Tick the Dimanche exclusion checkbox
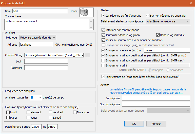Screen dimensions: 195x134 coord(75,112)
